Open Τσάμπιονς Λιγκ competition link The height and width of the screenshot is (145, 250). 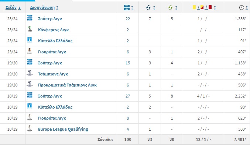point(53,74)
